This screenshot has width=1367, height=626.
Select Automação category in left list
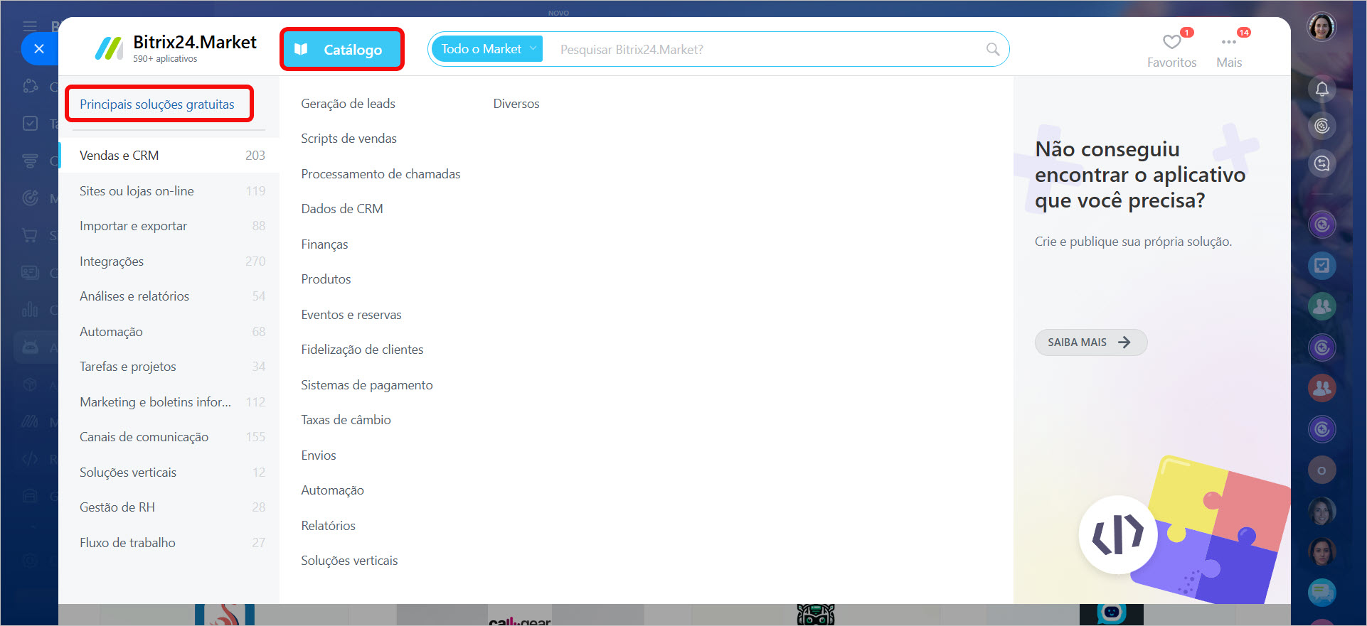[169, 332]
